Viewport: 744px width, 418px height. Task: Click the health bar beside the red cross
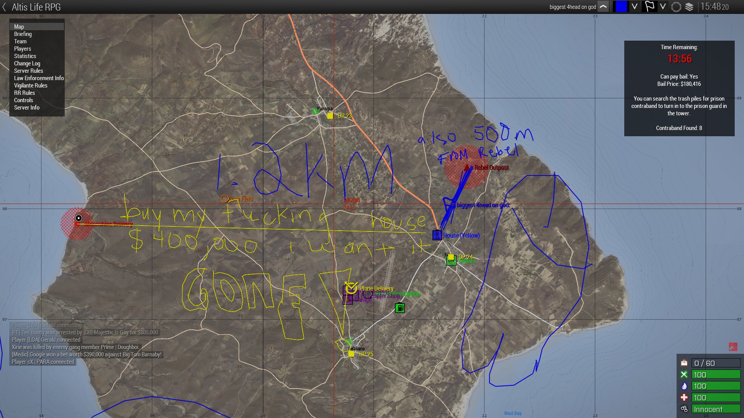coord(716,397)
